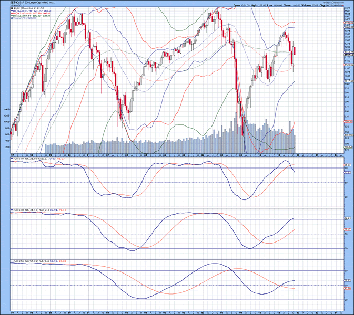Click the Chg value in the header quote line
Screen dimensions: 354x315
[x=333, y=5]
